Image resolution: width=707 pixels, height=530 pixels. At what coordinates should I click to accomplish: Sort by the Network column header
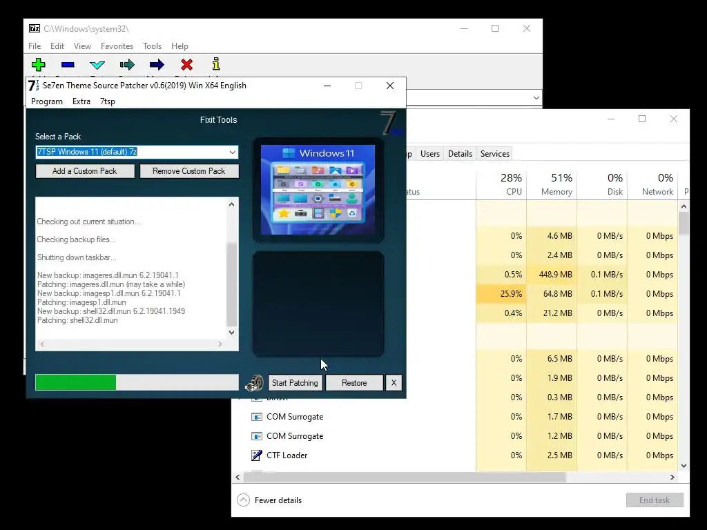click(653, 184)
